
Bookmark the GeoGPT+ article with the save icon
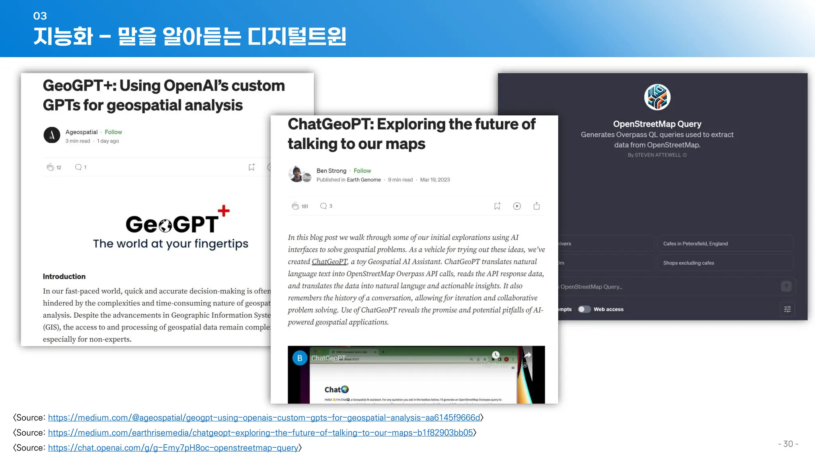[252, 167]
